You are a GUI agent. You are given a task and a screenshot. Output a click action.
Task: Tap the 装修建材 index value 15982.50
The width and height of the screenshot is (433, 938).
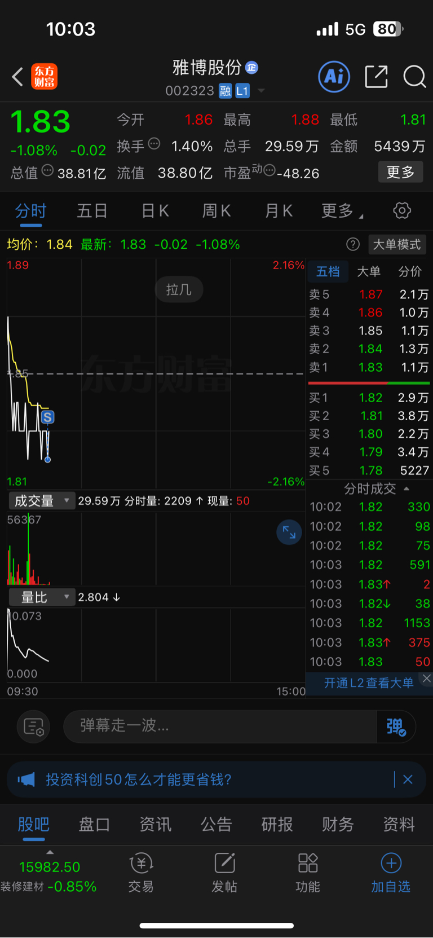[x=50, y=867]
